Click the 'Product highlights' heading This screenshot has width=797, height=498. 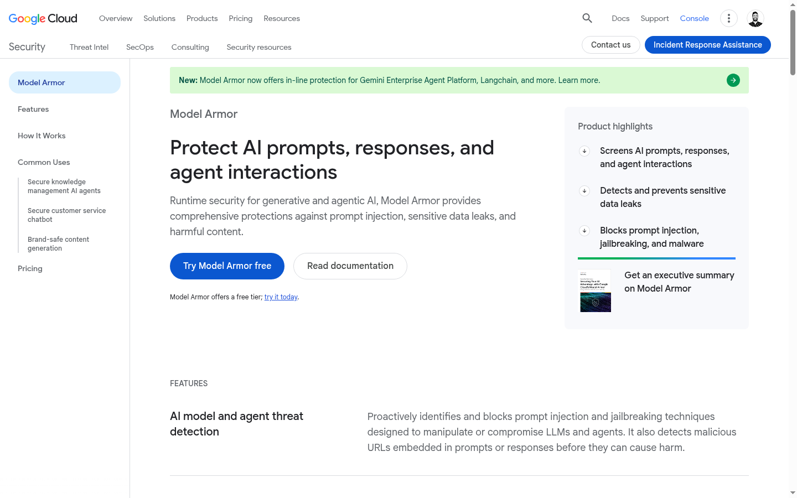pos(615,126)
